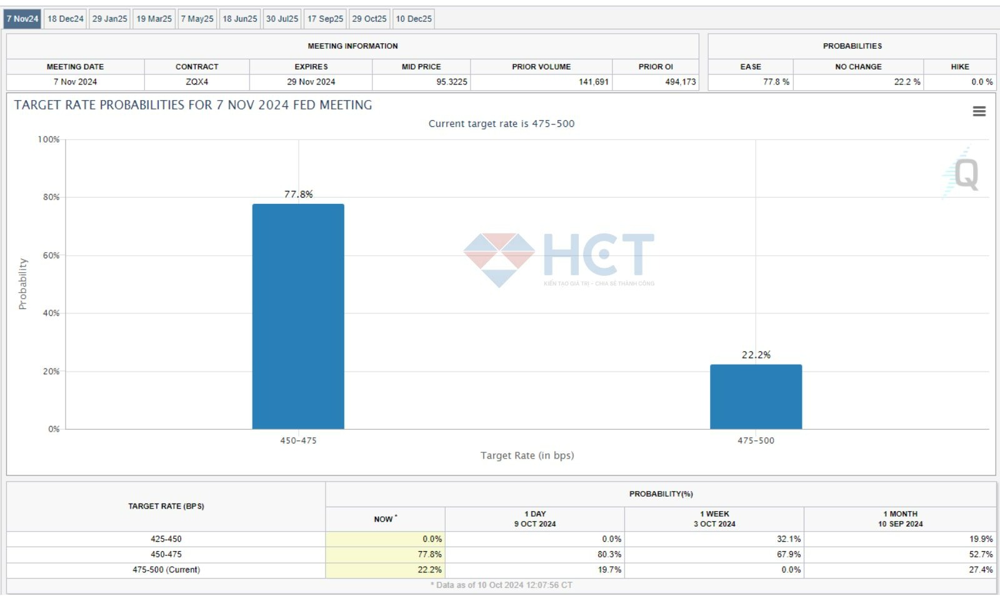The image size is (1000, 603).
Task: Click the 95.3225 mid price value
Action: pyautogui.click(x=451, y=82)
